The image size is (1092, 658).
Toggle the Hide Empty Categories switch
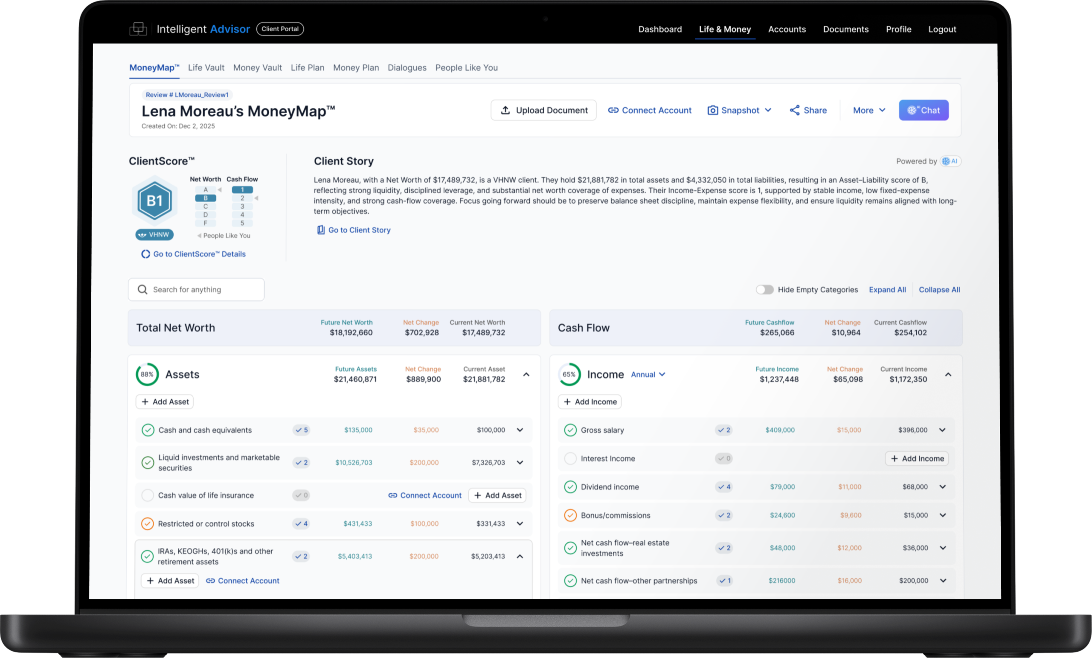(x=764, y=290)
